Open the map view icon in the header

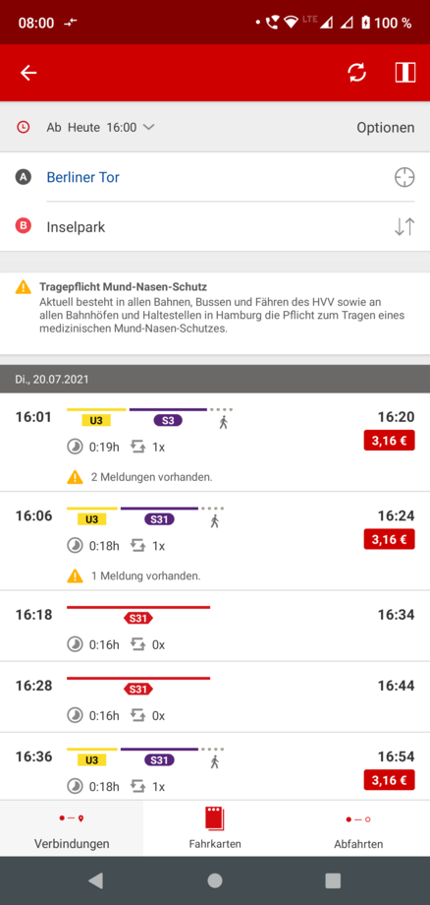(405, 73)
